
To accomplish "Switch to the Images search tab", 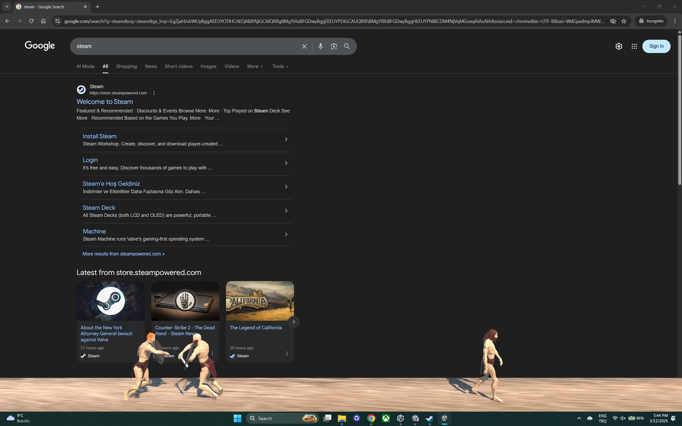I will (x=208, y=66).
